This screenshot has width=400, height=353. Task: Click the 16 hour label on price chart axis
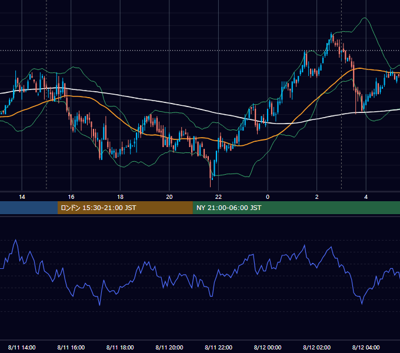click(x=71, y=197)
